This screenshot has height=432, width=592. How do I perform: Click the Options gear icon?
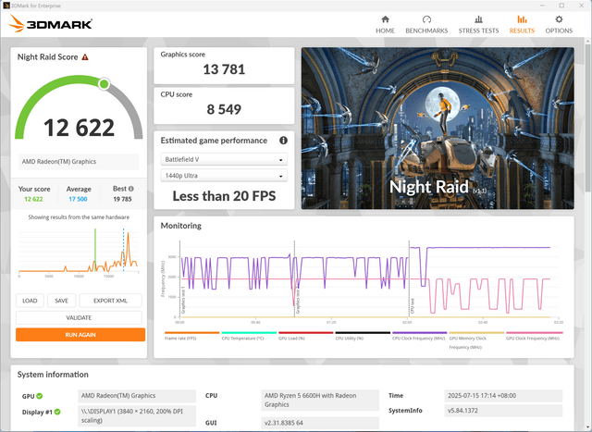(559, 19)
